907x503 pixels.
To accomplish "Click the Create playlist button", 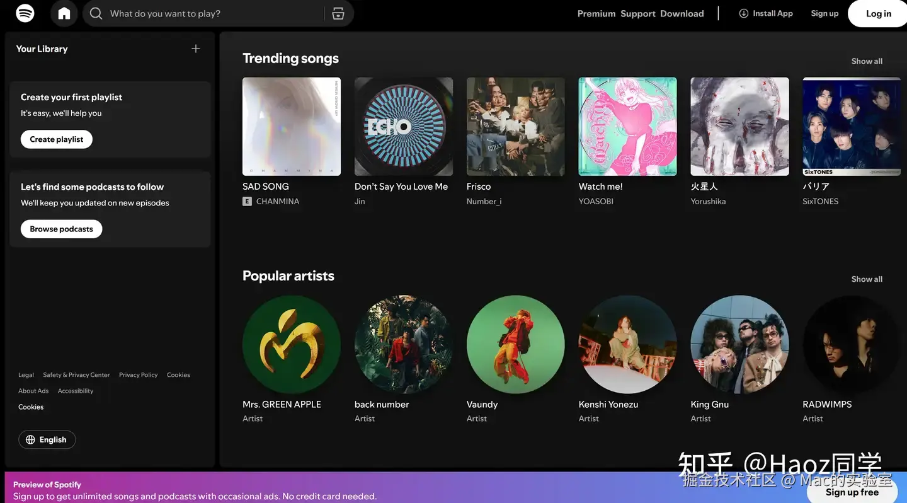I will point(57,139).
